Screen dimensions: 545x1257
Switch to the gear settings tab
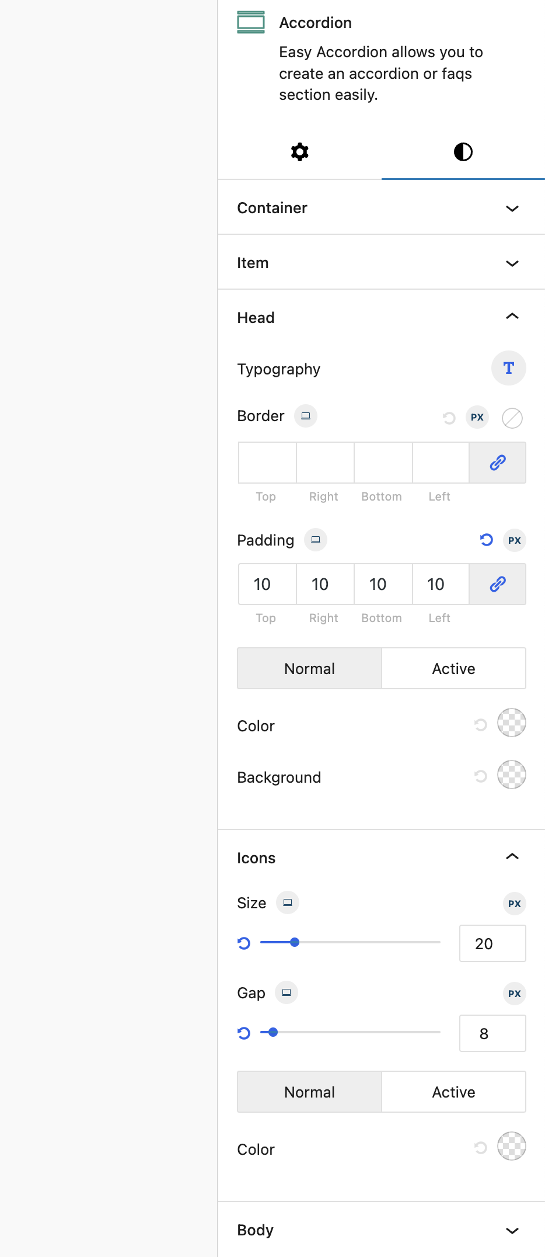tap(299, 152)
